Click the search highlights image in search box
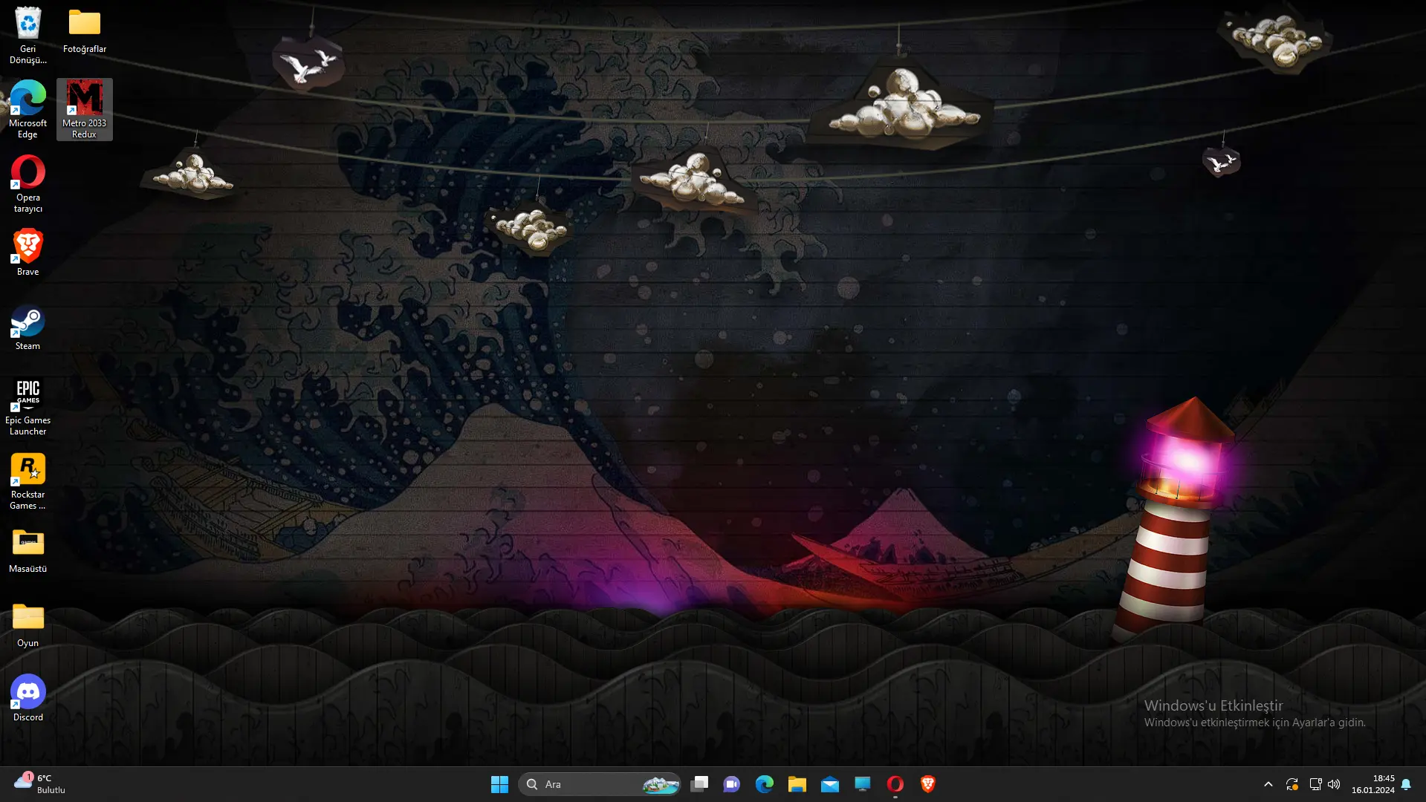This screenshot has width=1426, height=802. point(660,784)
